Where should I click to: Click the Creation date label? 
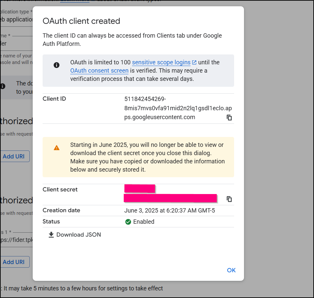pyautogui.click(x=61, y=210)
